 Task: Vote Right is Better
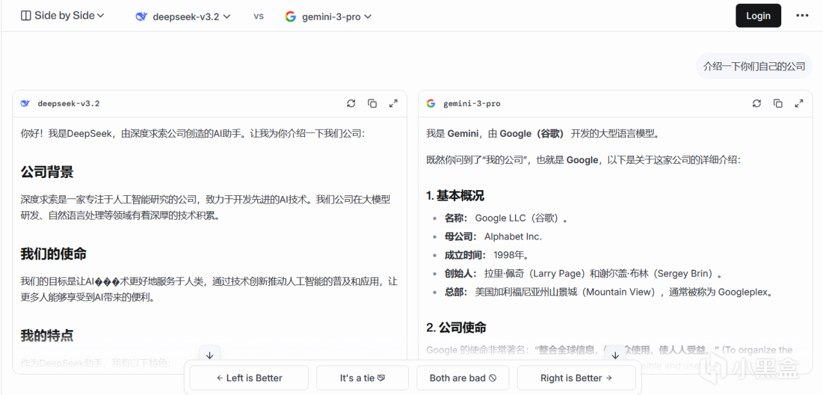point(576,378)
